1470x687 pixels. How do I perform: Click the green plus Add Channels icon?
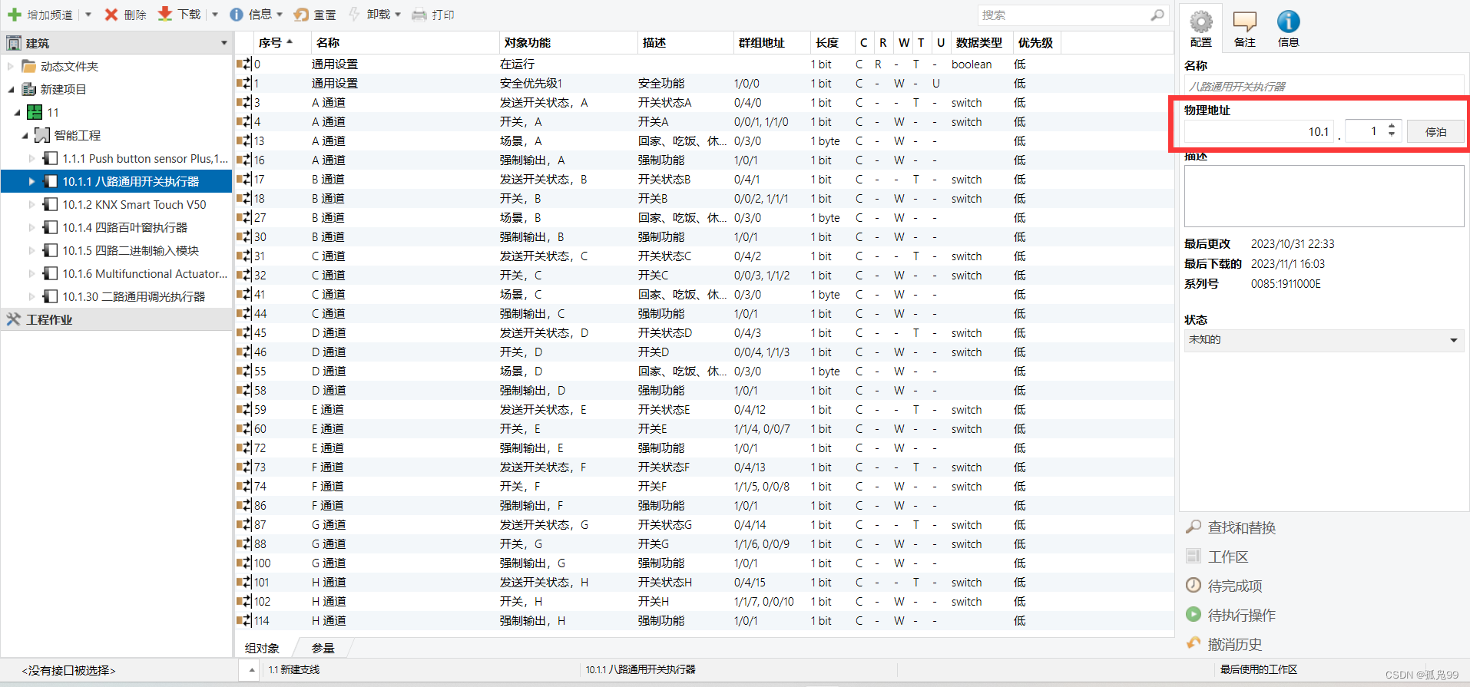pyautogui.click(x=14, y=15)
